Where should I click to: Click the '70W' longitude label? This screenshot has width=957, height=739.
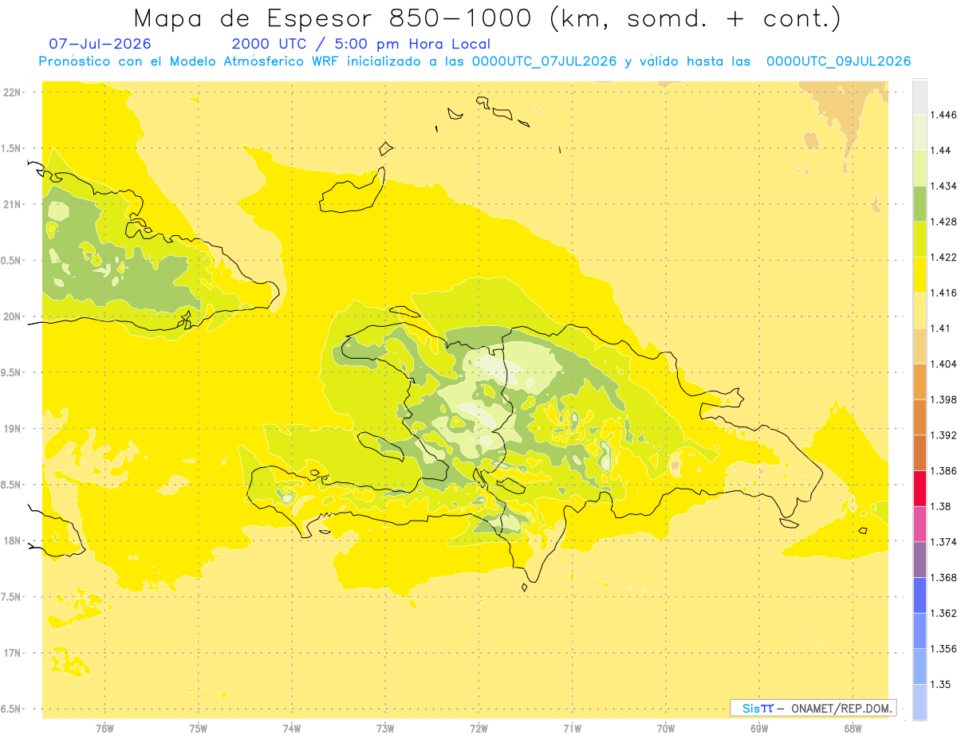pyautogui.click(x=666, y=728)
